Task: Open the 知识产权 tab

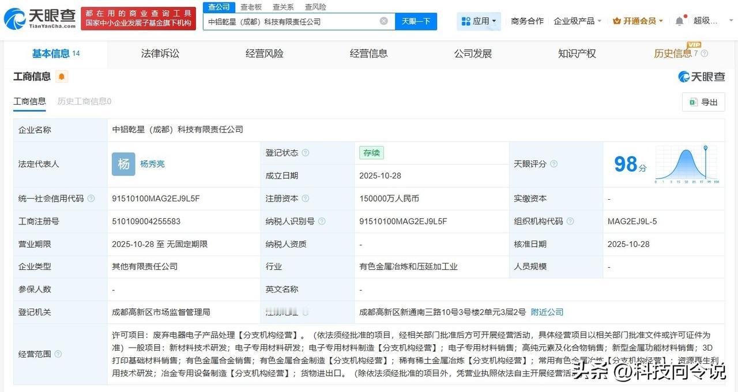Action: [577, 54]
